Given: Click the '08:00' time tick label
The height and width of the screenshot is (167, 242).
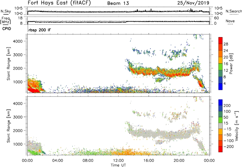Looking at the screenshot, I should (88, 160).
